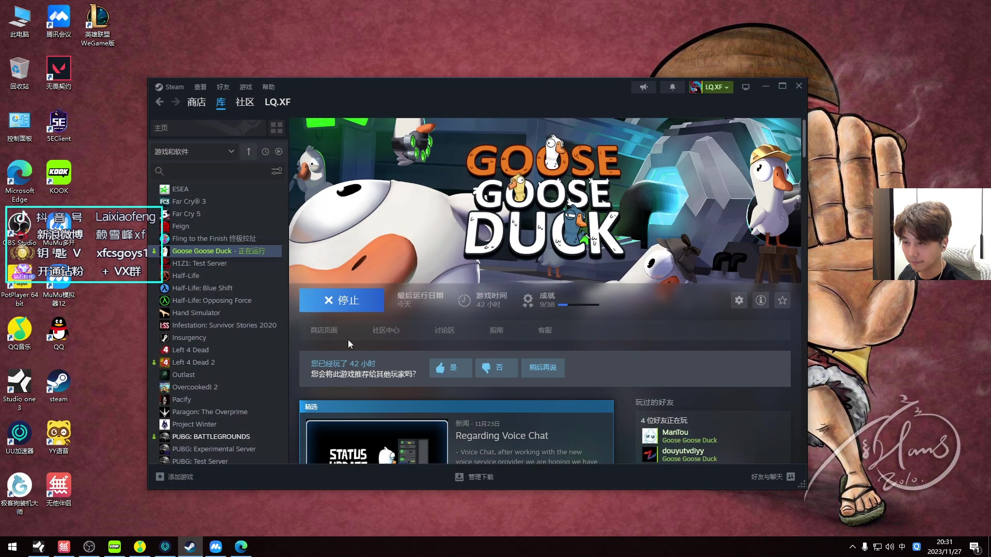Click the 停止 Stop button
The width and height of the screenshot is (991, 557).
tap(342, 300)
